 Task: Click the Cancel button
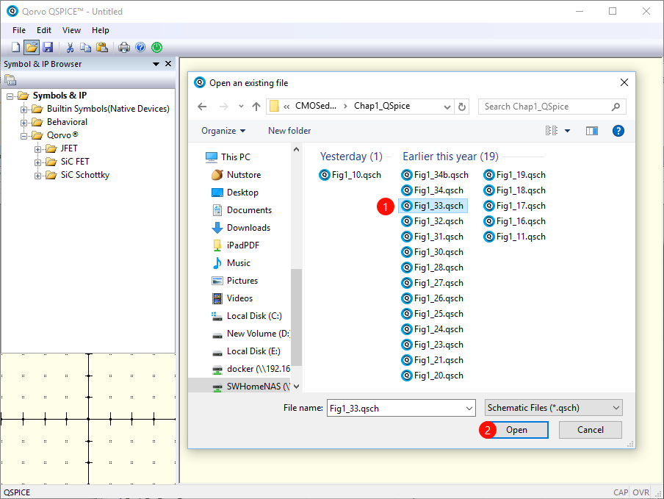[591, 430]
